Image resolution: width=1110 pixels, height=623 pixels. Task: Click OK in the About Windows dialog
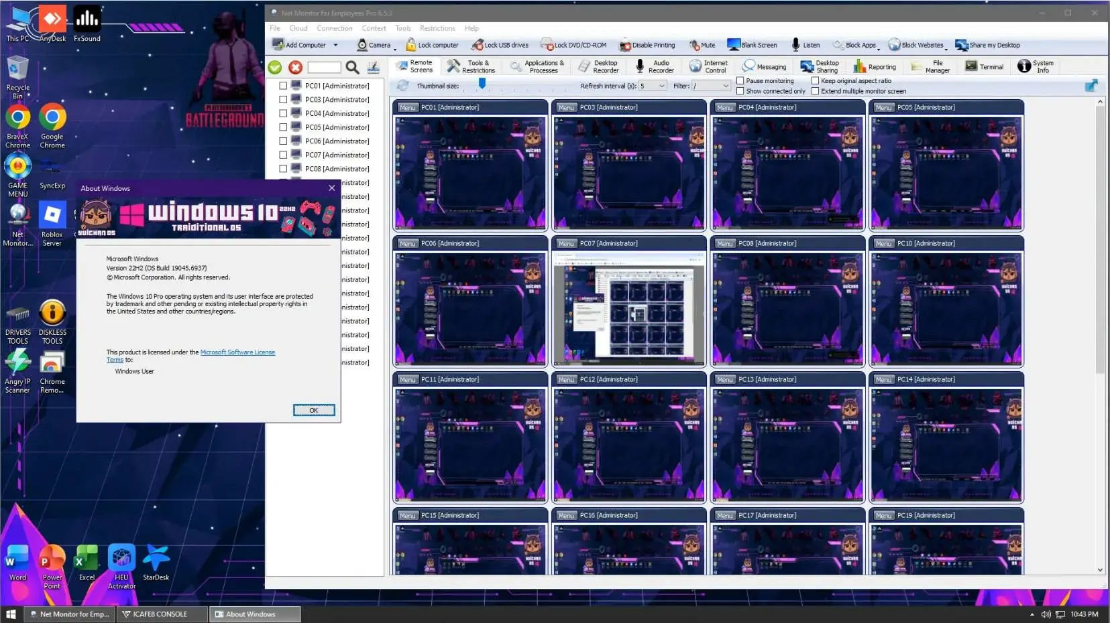(314, 410)
